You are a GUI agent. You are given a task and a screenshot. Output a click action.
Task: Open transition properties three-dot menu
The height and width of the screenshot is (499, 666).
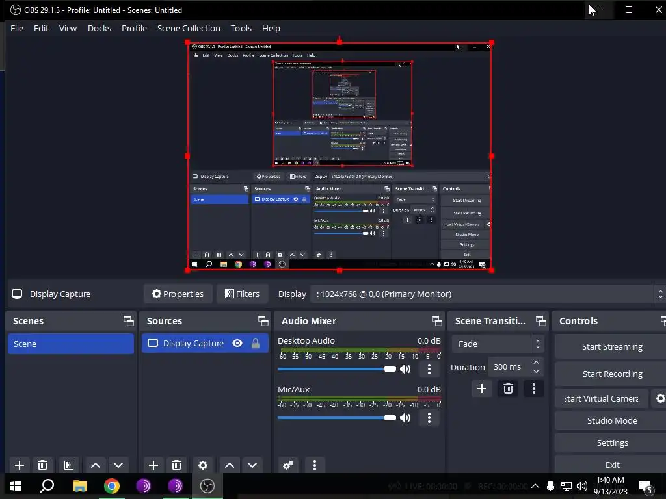point(534,389)
